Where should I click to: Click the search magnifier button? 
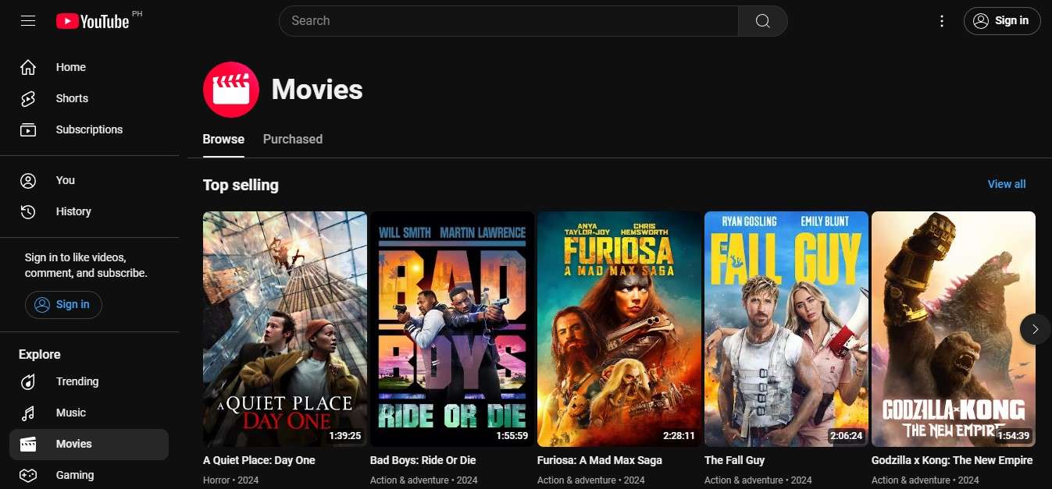763,21
